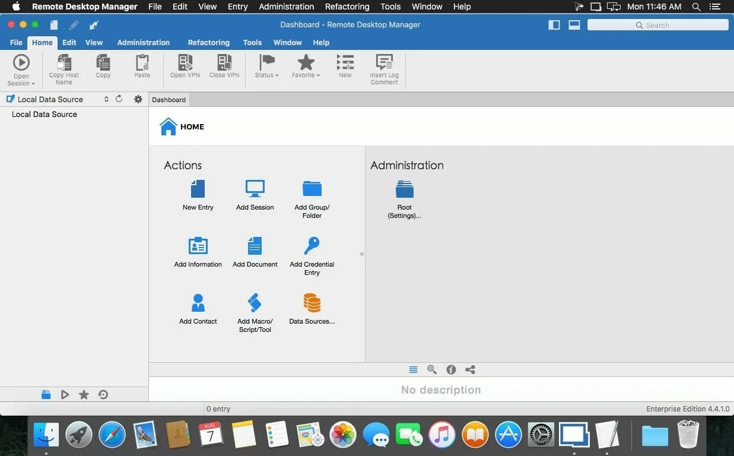Switch to the Tools ribbon tab
Screen dimensions: 734x456
click(x=252, y=42)
